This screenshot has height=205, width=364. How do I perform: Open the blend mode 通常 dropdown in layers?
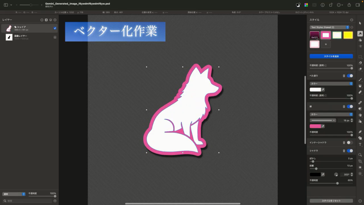(14, 194)
